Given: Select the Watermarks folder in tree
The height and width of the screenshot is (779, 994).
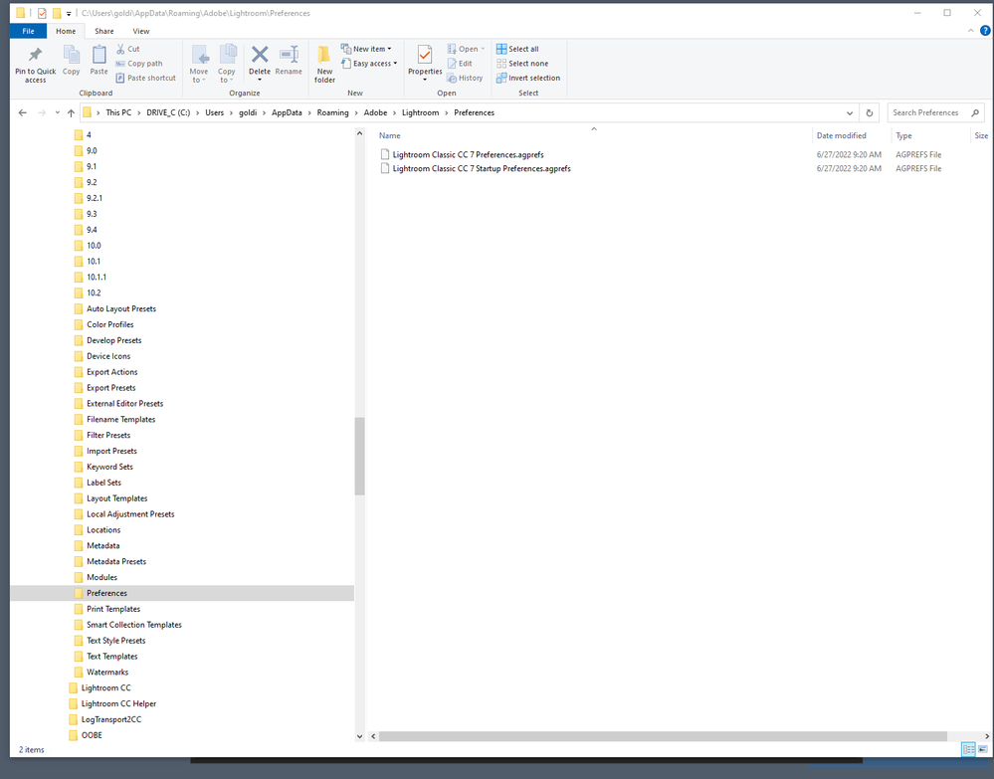Looking at the screenshot, I should pos(107,672).
